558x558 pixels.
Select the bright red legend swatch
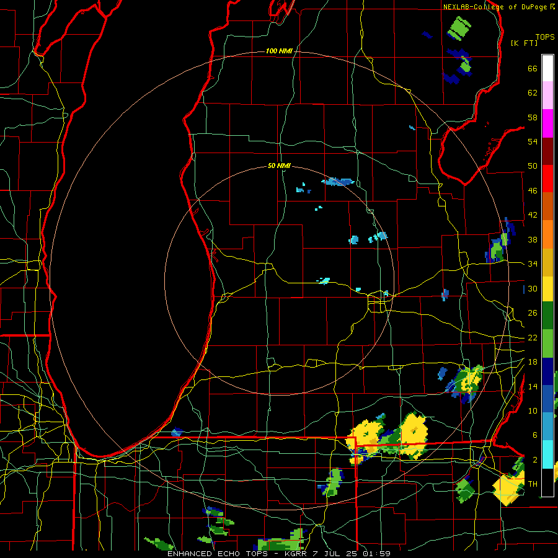[547, 179]
